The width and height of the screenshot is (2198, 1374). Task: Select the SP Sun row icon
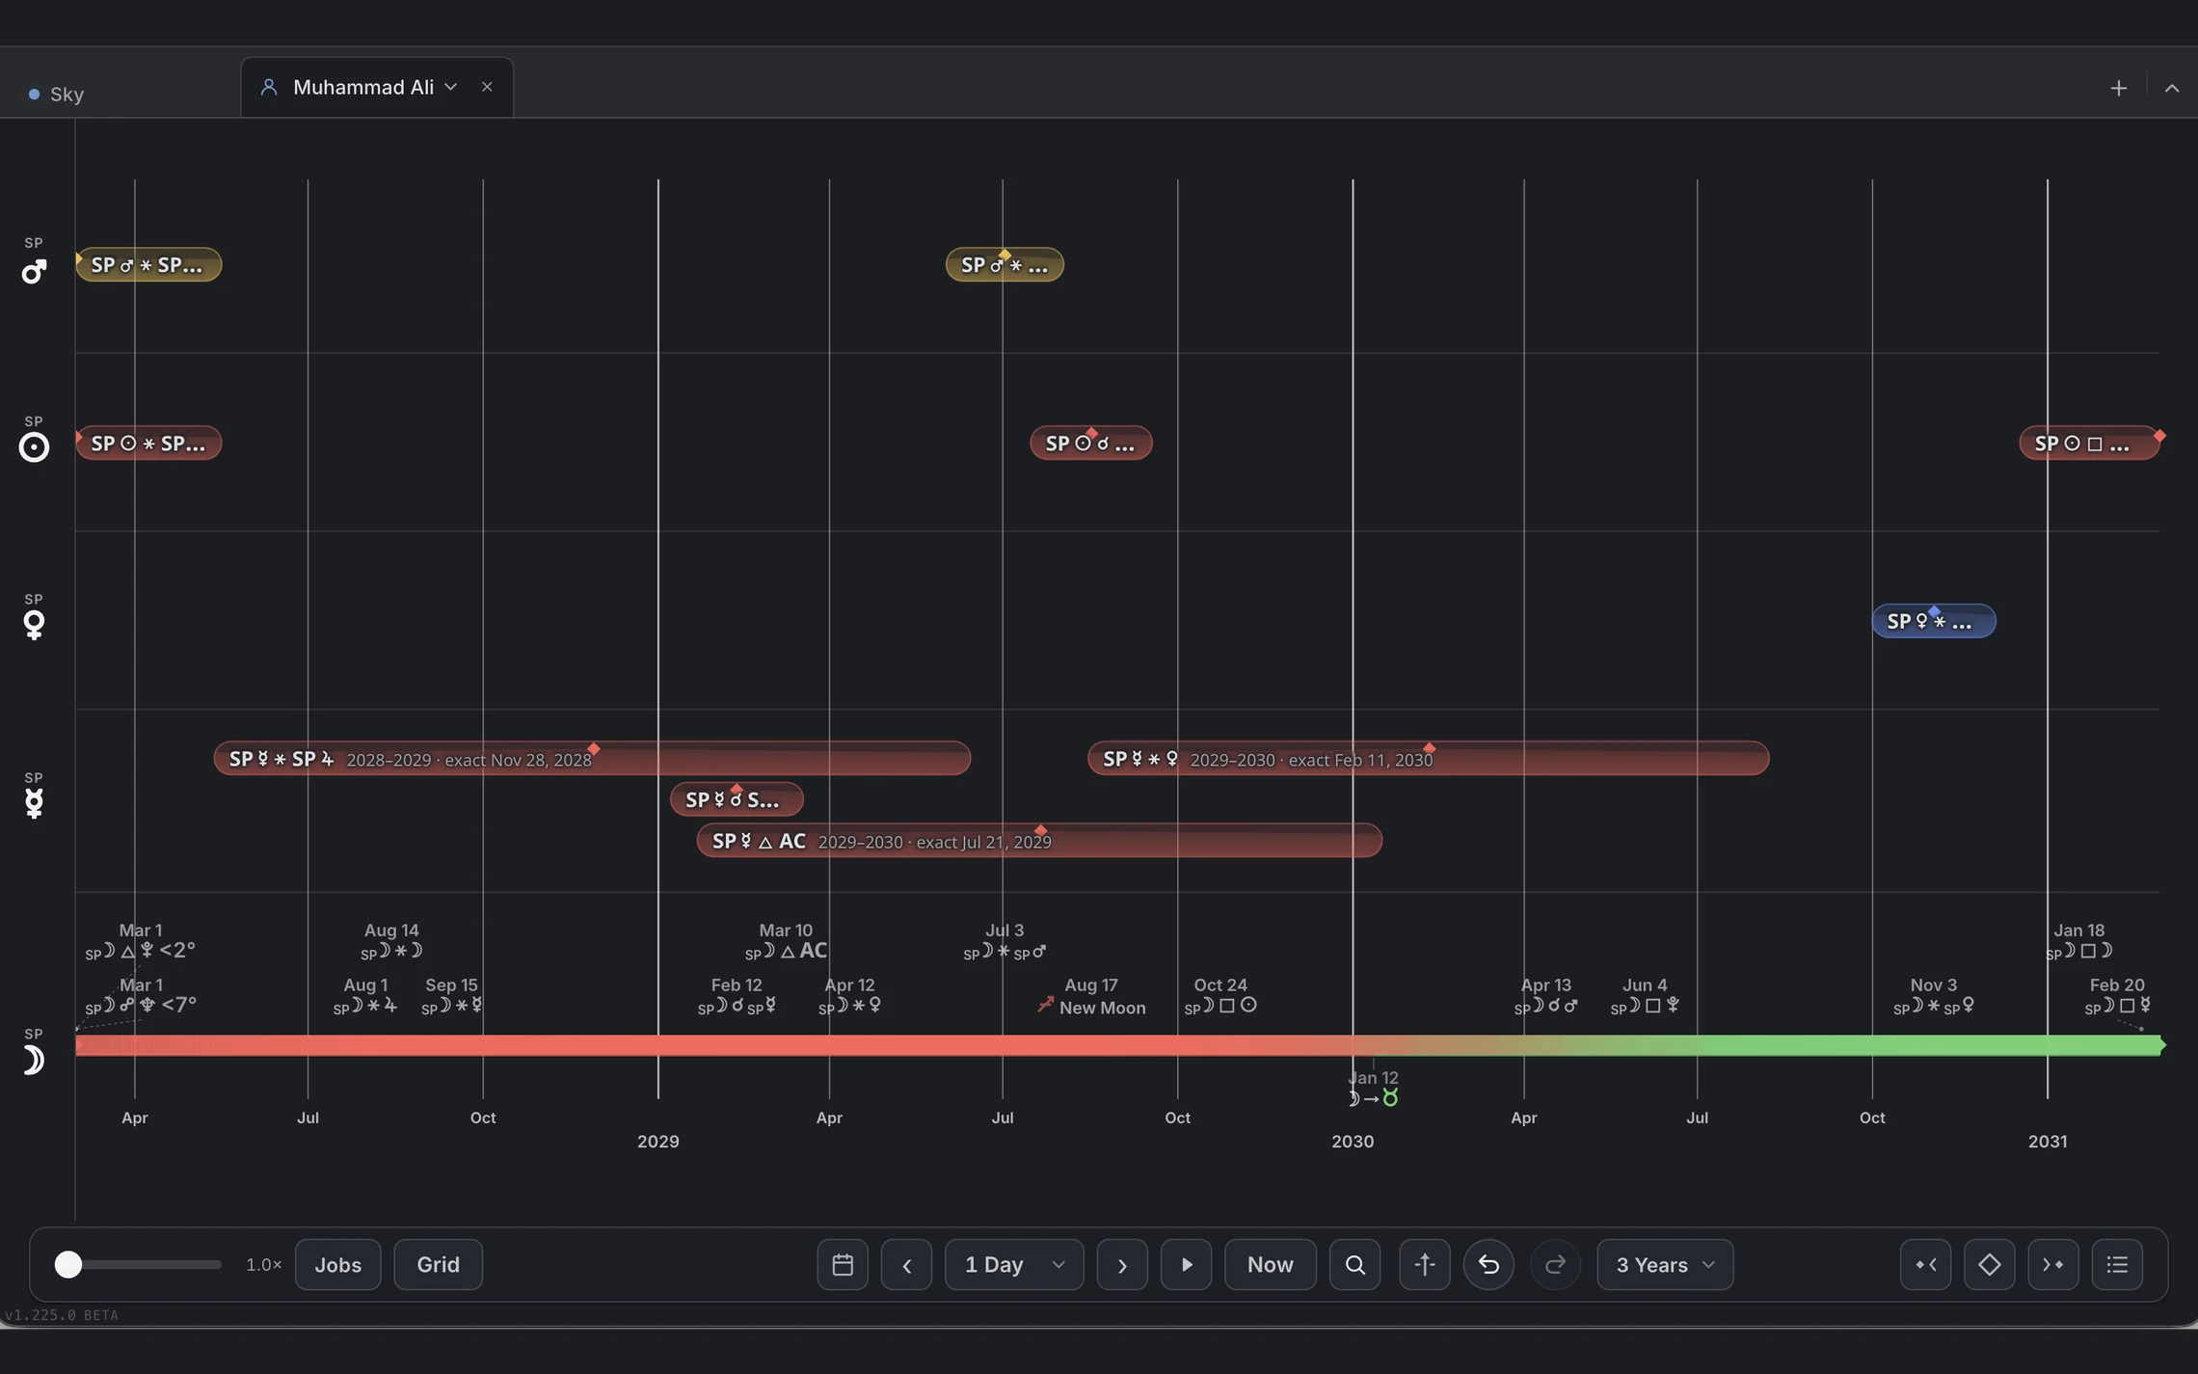click(x=34, y=447)
